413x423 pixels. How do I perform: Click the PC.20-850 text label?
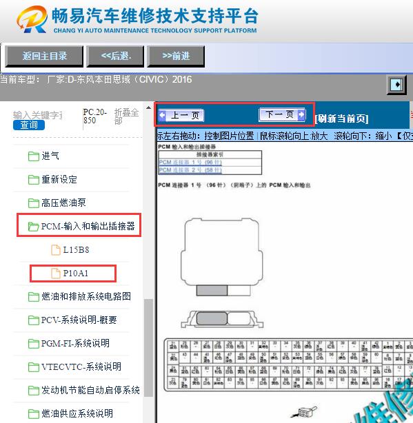click(94, 116)
